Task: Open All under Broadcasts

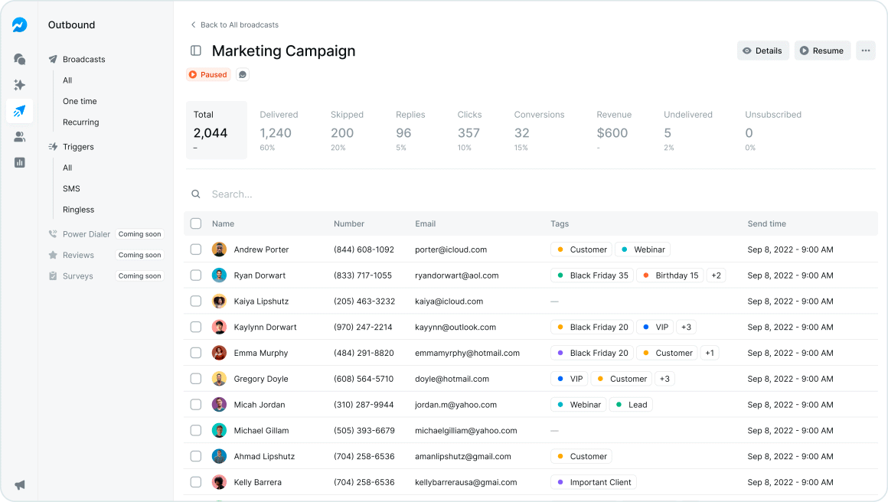Action: tap(67, 80)
